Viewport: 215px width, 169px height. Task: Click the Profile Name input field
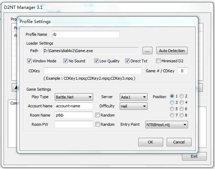point(86,34)
